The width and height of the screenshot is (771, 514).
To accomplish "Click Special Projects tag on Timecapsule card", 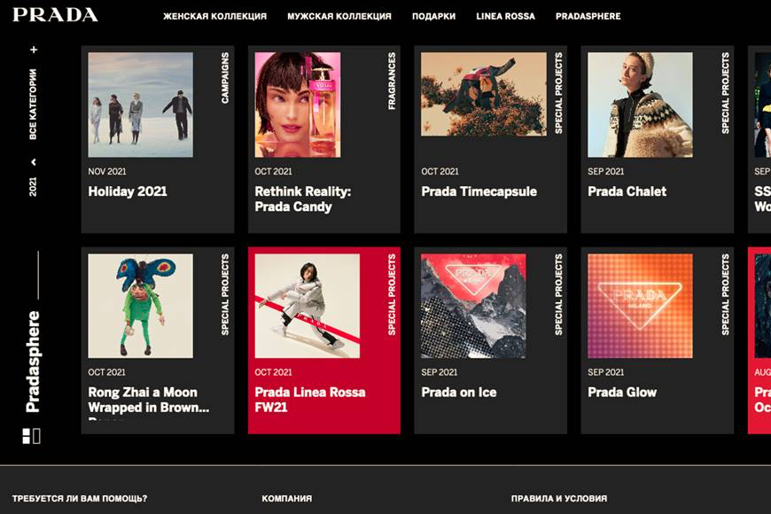I will 558,93.
